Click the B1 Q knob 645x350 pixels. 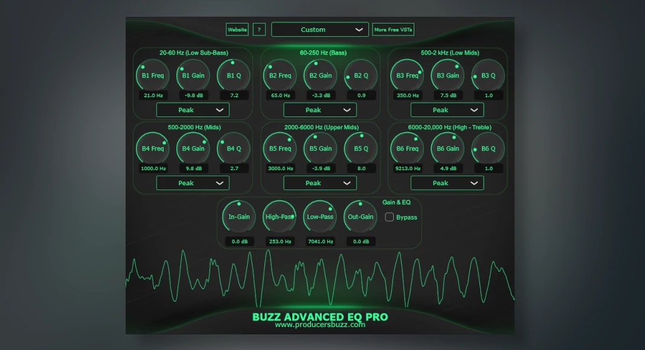pos(234,75)
